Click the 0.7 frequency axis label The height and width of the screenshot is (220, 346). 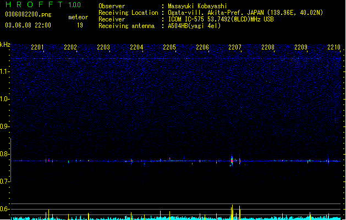4,182
